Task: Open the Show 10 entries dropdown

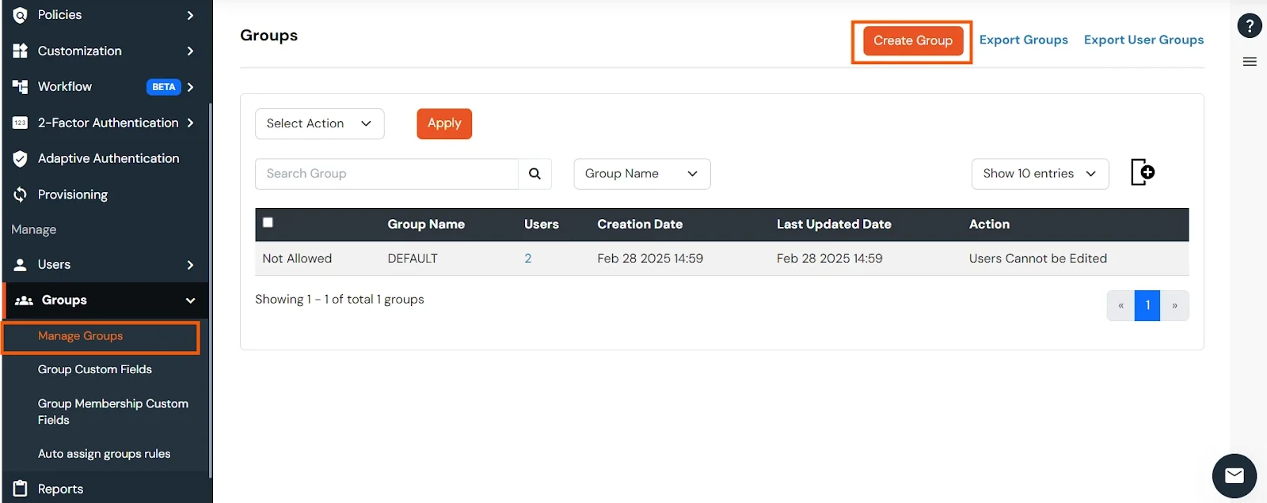Action: (x=1040, y=174)
